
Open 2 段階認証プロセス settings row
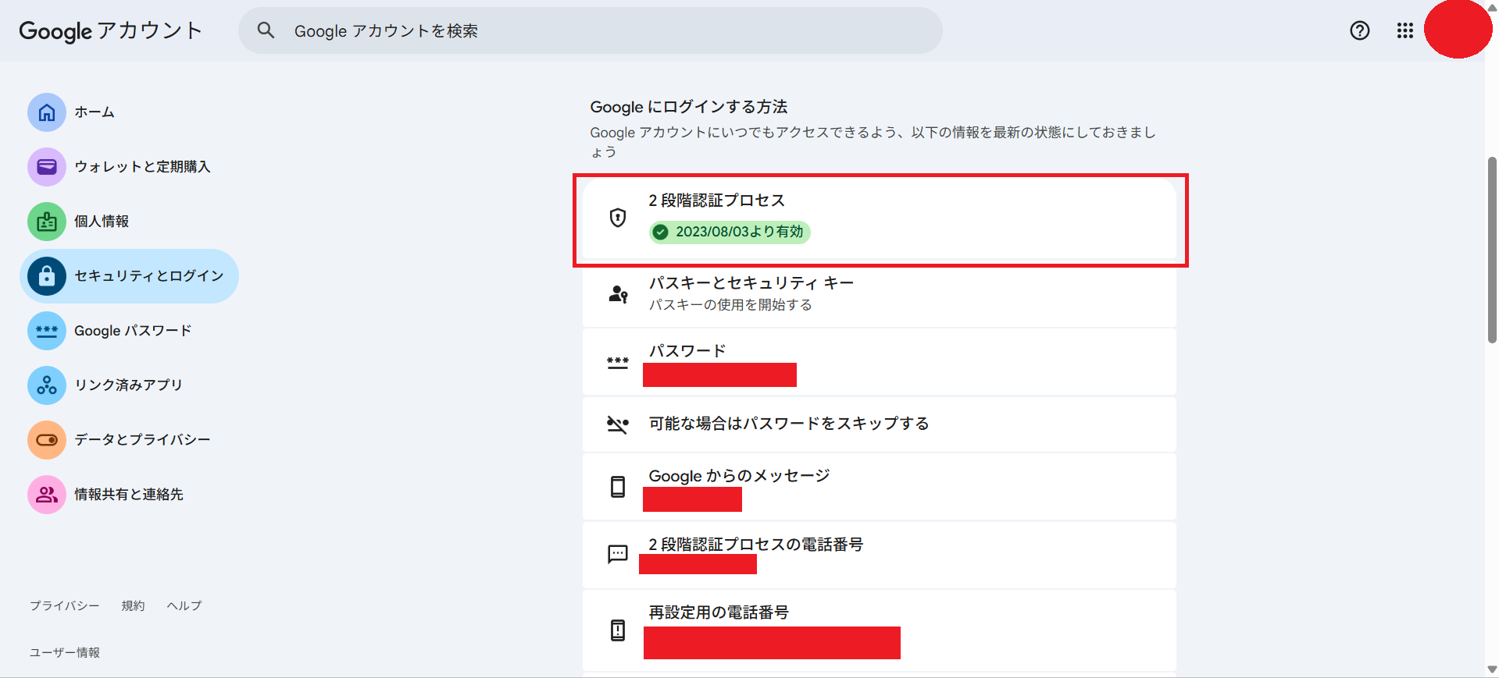[880, 218]
